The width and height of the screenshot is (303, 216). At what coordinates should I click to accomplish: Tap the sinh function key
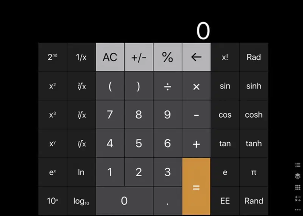254,86
